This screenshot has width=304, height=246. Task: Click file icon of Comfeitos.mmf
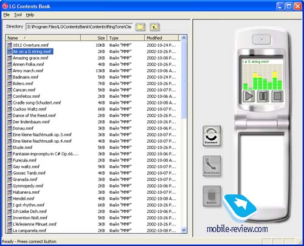(x=10, y=96)
